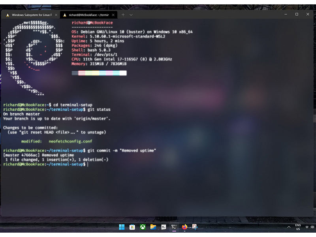Click the 'Changes to be committed:' line

tap(30, 128)
